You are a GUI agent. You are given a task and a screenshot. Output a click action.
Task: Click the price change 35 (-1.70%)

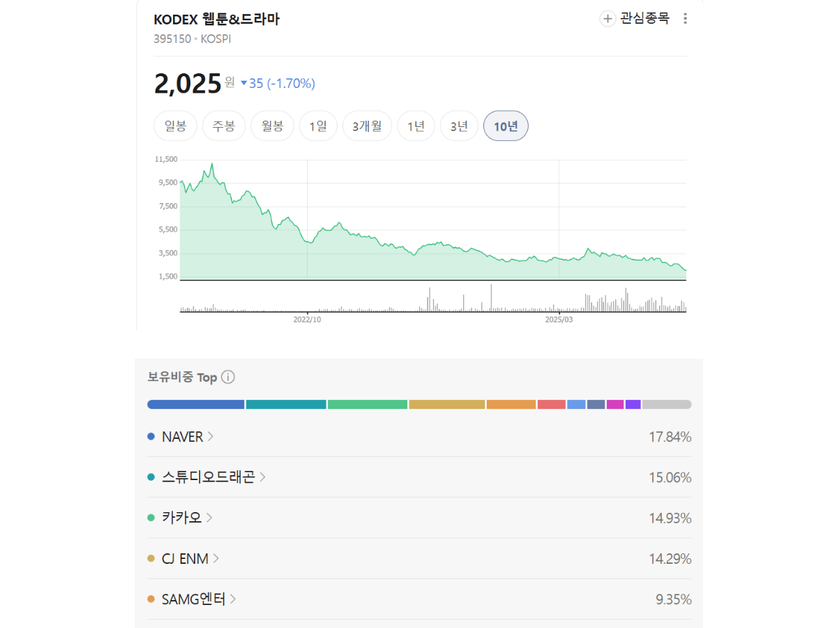click(x=278, y=84)
